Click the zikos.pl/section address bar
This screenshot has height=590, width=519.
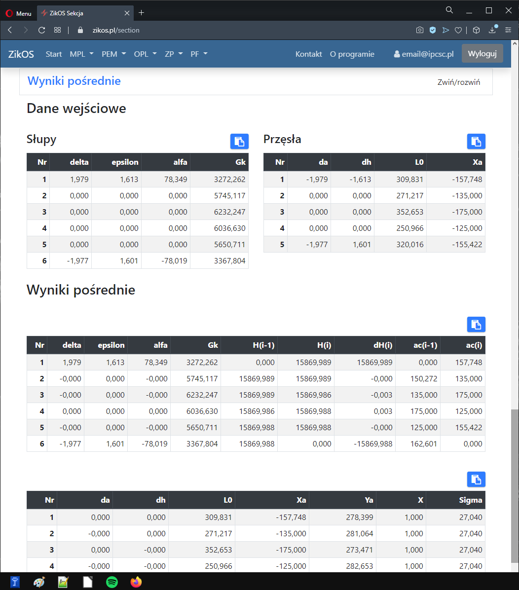click(x=116, y=30)
